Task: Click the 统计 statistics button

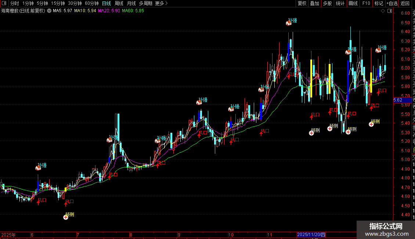Action: (340, 3)
